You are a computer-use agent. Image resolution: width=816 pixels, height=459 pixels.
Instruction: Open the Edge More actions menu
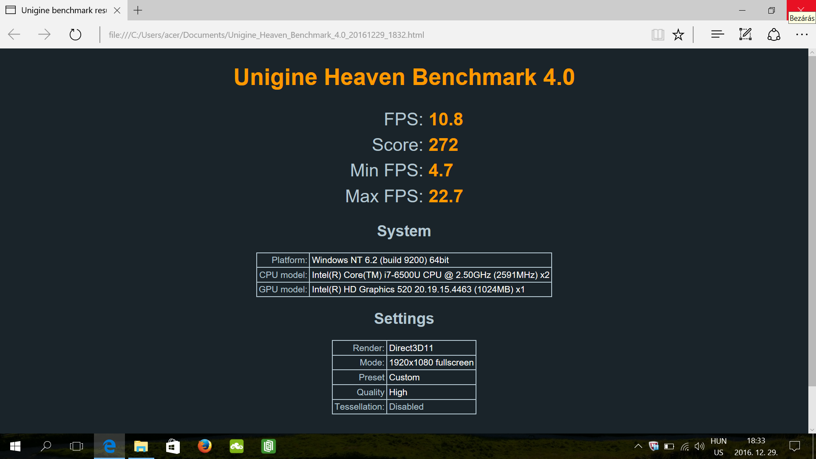click(802, 34)
